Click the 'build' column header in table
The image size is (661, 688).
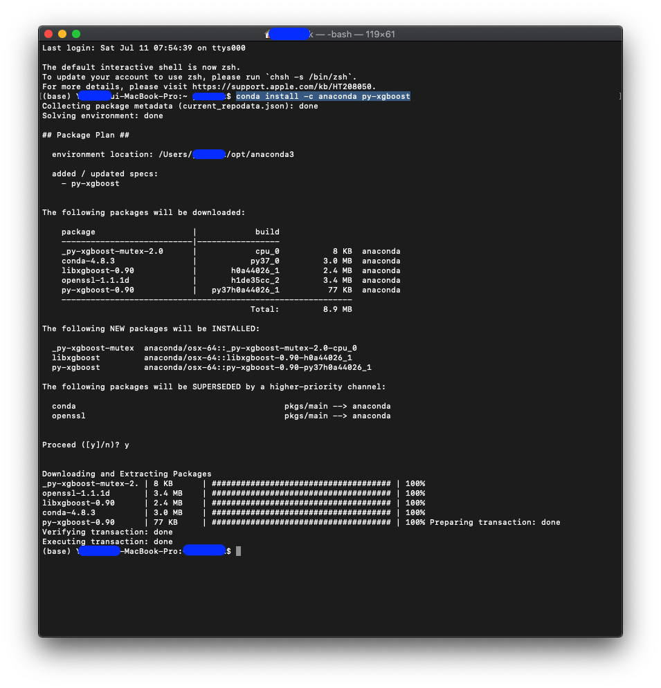(x=267, y=232)
